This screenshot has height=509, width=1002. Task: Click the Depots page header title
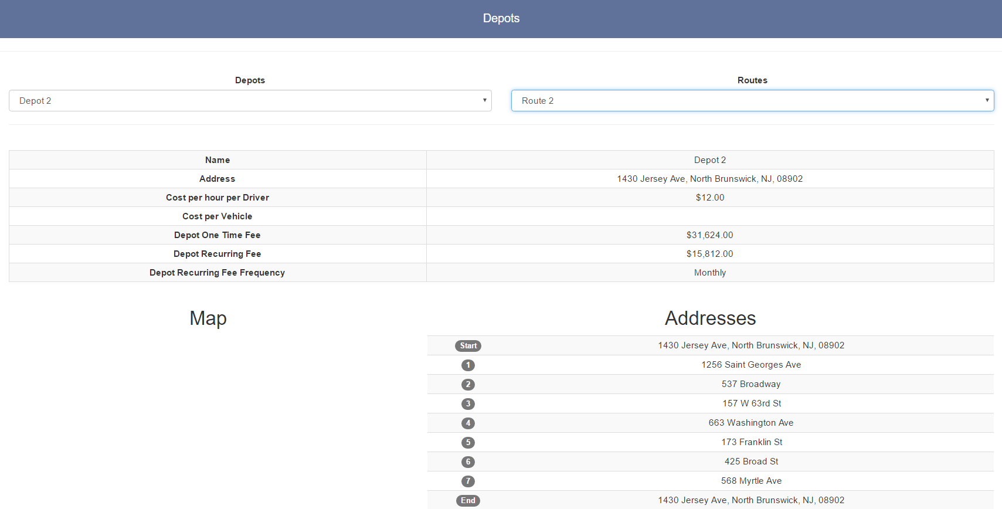pyautogui.click(x=501, y=18)
